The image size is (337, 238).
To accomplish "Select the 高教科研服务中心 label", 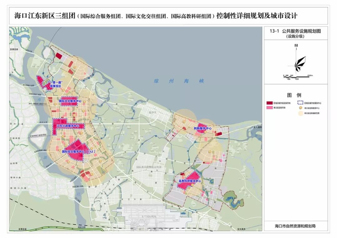I will 190,181.
